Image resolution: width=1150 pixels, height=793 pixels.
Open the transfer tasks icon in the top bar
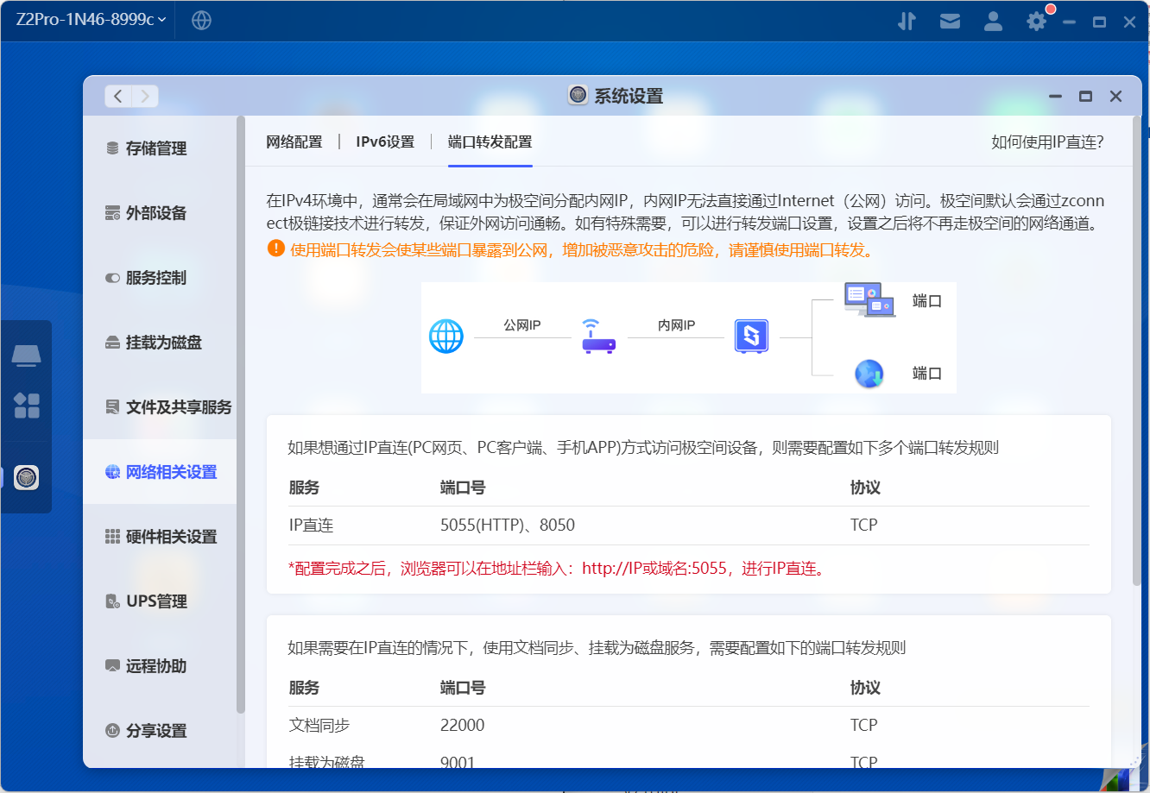click(907, 20)
